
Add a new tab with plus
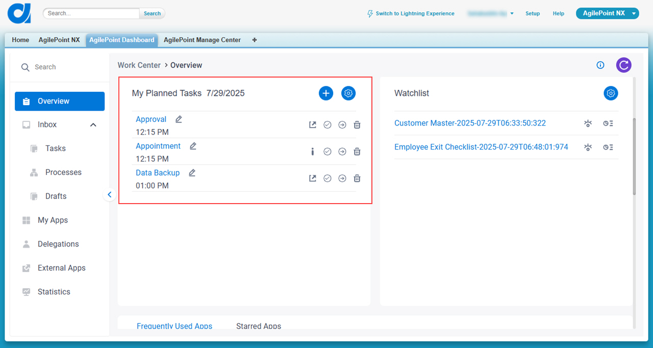point(255,40)
